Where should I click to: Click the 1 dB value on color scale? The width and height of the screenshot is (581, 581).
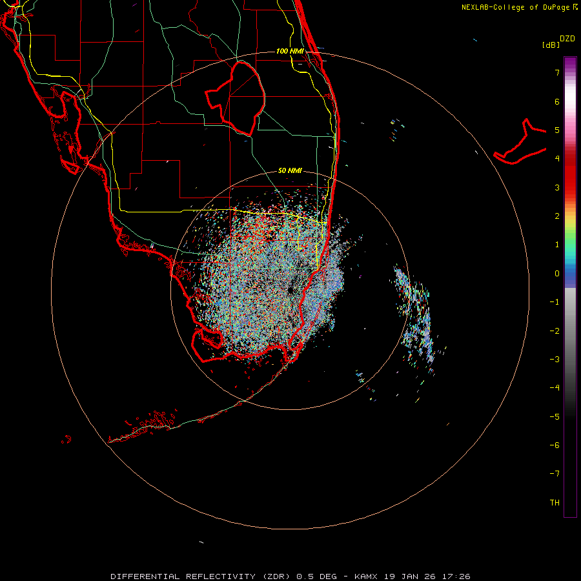557,245
